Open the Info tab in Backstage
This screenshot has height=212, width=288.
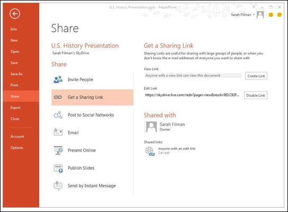(14, 29)
